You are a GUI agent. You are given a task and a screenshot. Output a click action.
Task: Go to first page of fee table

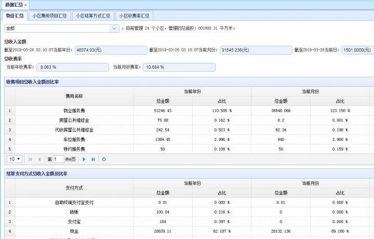pos(30,159)
